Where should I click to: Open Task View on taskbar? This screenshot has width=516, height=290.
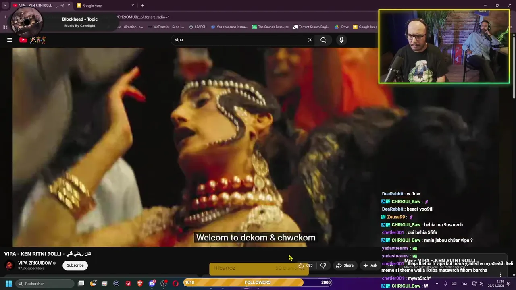pyautogui.click(x=81, y=284)
